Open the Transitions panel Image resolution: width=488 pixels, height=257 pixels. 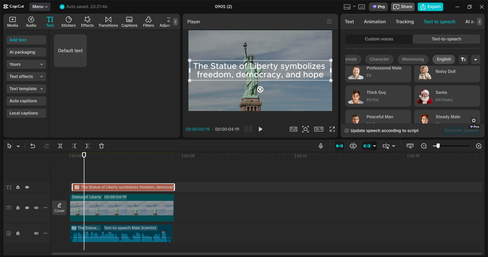[108, 22]
